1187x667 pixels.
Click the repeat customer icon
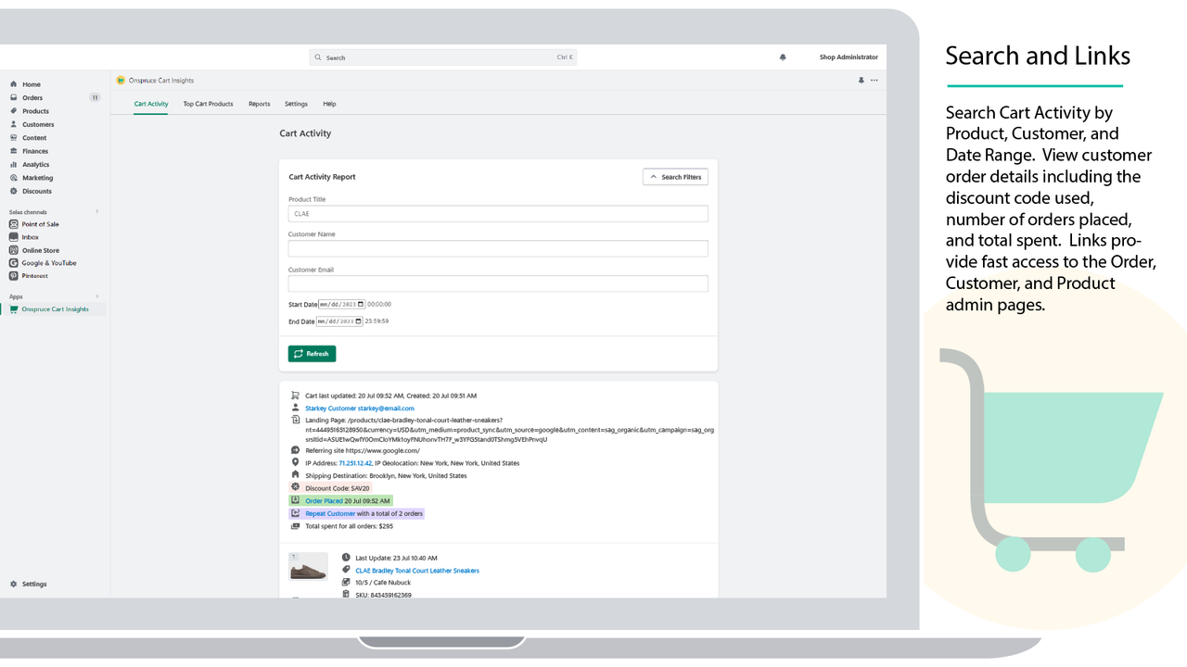[295, 513]
